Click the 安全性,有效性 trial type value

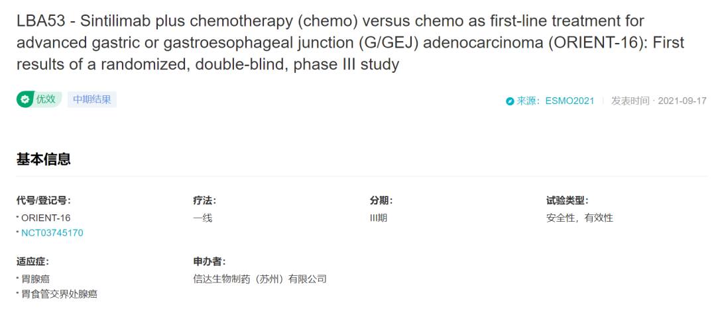click(579, 218)
